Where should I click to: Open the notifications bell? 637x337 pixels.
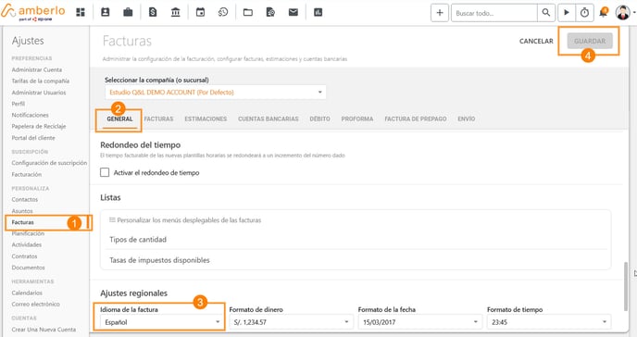coord(604,13)
